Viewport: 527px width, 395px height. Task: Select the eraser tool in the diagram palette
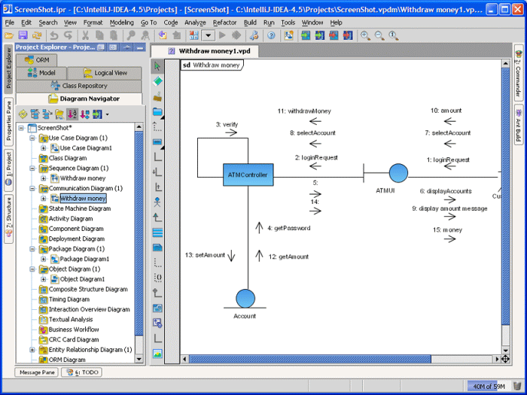(x=157, y=81)
